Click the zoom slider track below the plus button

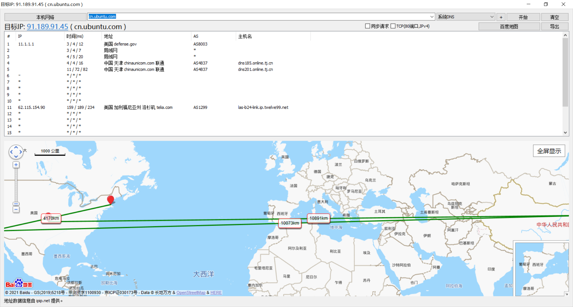point(16,185)
